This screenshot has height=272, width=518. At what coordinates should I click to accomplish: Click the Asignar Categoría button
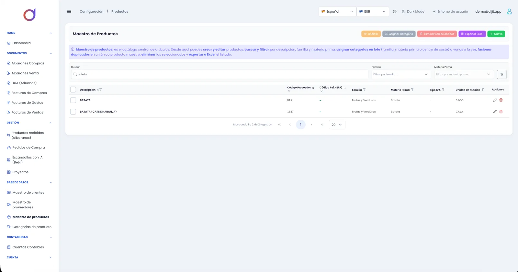coord(399,34)
